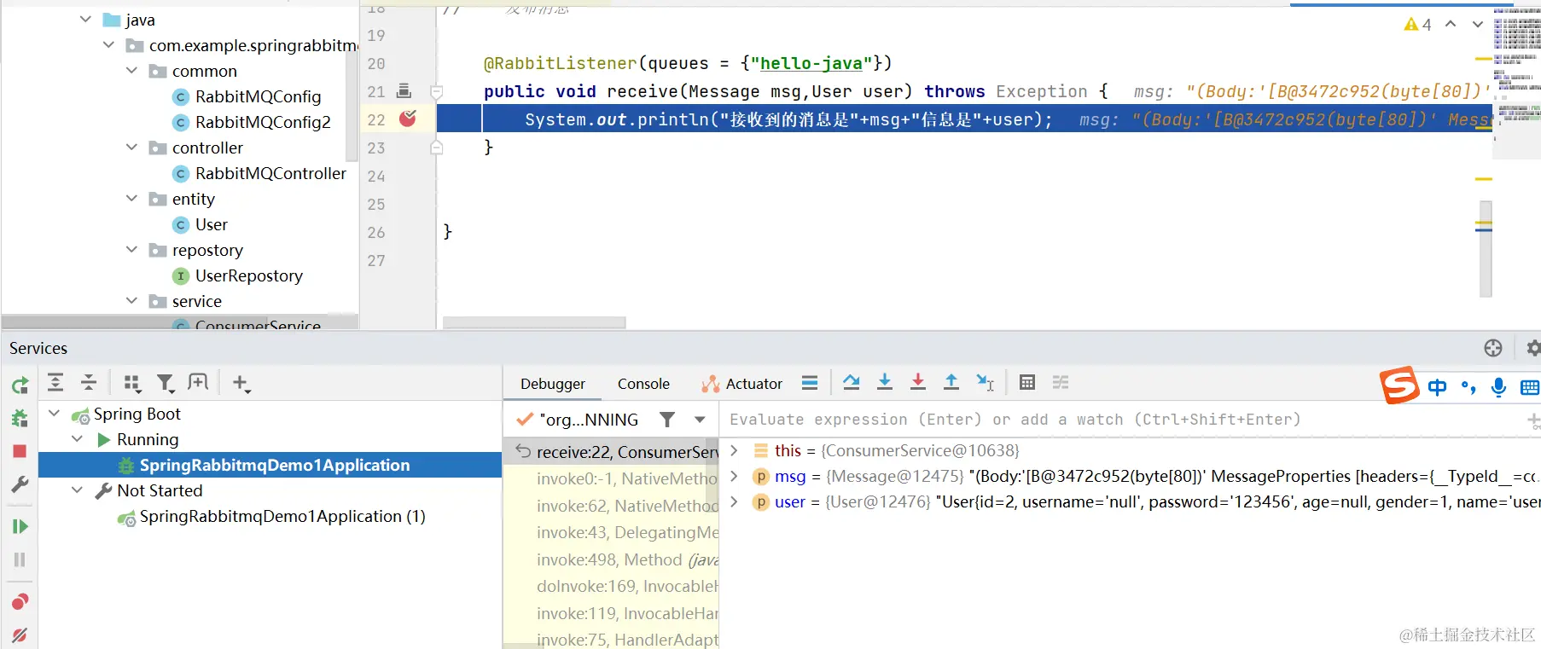Image resolution: width=1541 pixels, height=649 pixels.
Task: Go to the previous highlighted error arrow
Action: point(1451,24)
